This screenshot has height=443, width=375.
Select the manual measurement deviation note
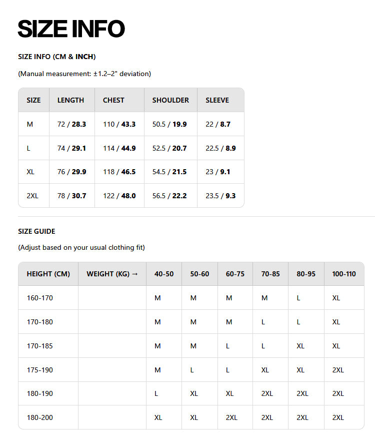coord(84,74)
